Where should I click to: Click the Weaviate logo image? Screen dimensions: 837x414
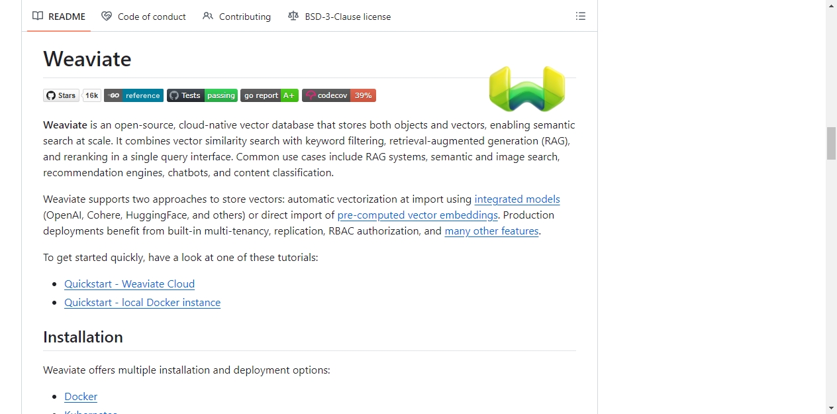[527, 89]
